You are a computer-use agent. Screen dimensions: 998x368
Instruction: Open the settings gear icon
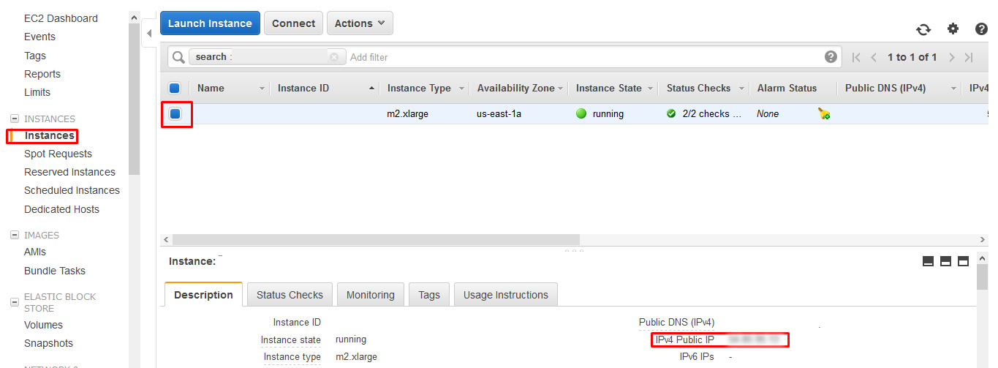[953, 29]
